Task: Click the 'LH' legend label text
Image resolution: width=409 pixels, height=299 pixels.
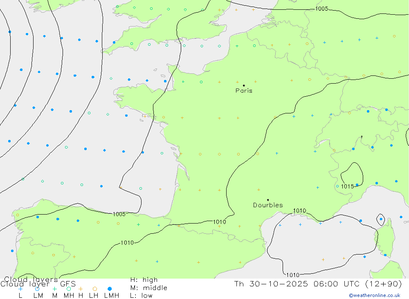Action: point(94,296)
